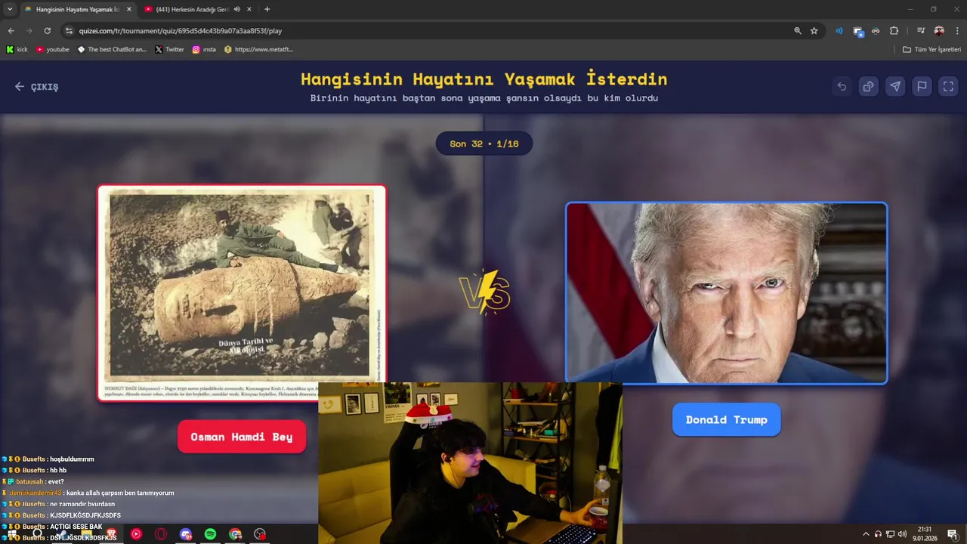
Task: Open the volume speaker tray icon
Action: click(902, 534)
